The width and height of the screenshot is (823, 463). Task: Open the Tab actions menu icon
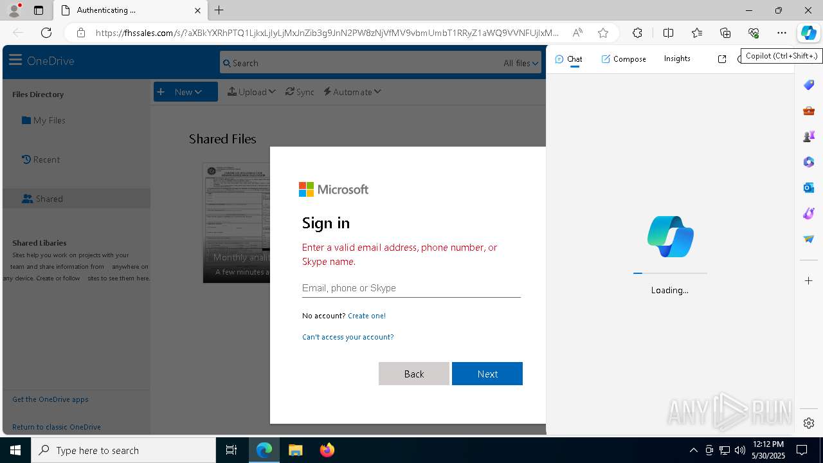(x=39, y=10)
